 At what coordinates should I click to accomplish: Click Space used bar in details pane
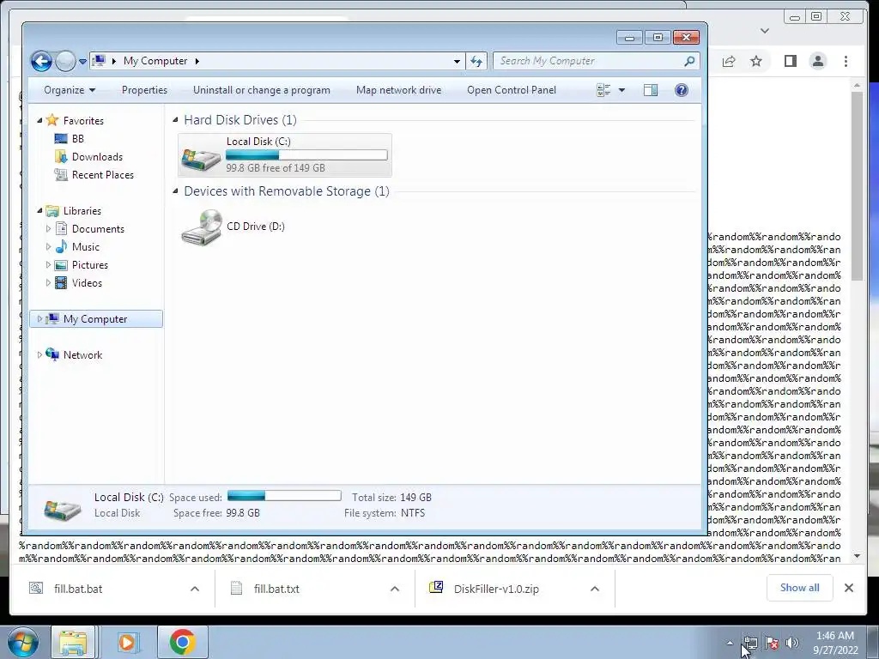coord(284,496)
